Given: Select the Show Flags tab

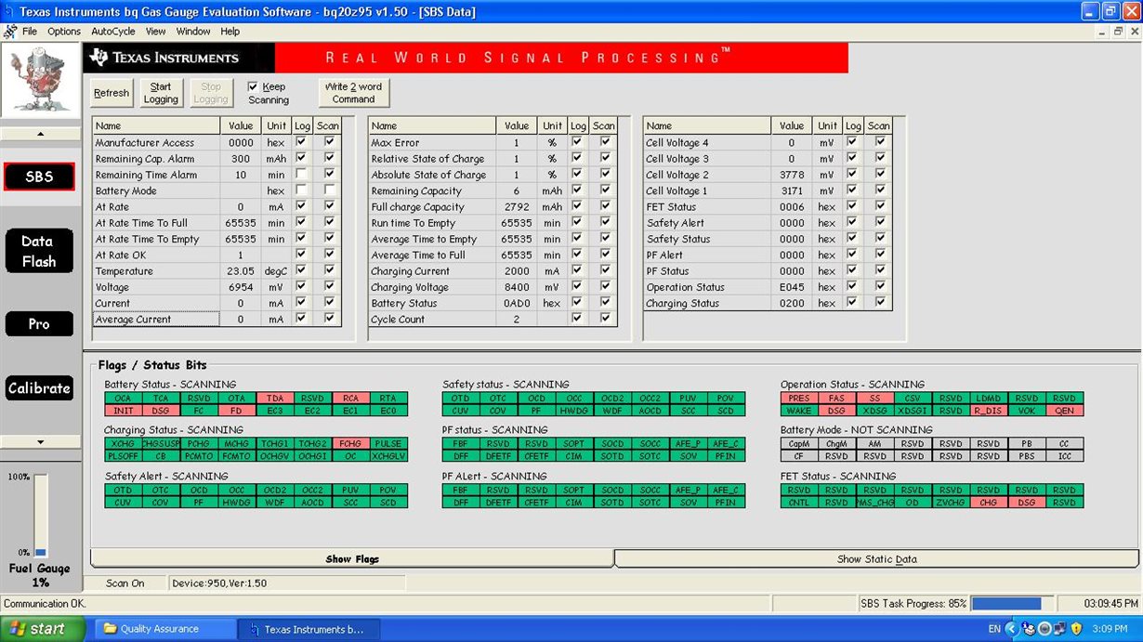Looking at the screenshot, I should tap(352, 558).
